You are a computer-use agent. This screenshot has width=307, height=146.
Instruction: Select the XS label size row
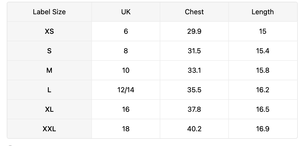152,31
